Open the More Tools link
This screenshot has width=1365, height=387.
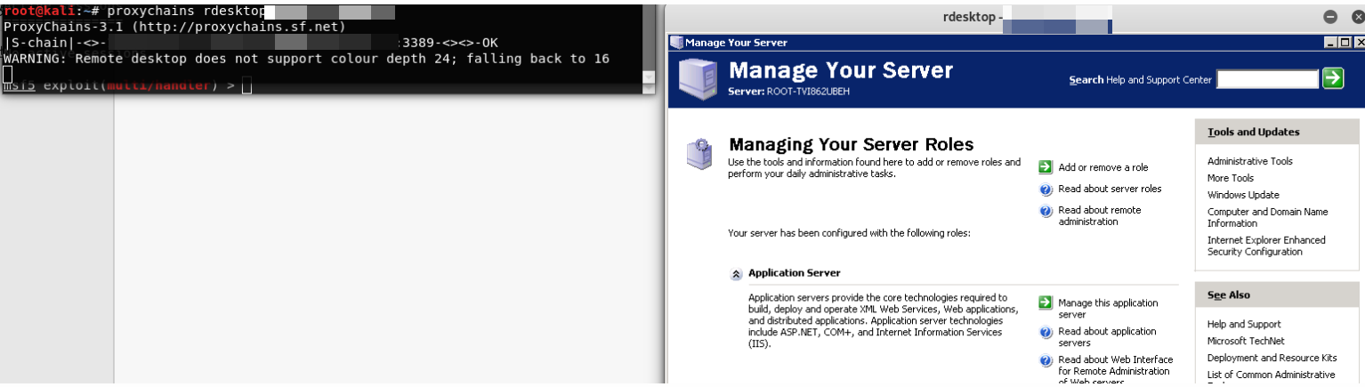(x=1230, y=178)
